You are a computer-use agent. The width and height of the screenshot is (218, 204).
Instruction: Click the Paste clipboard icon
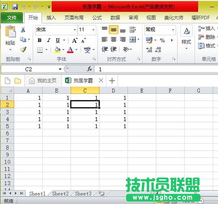pyautogui.click(x=10, y=32)
